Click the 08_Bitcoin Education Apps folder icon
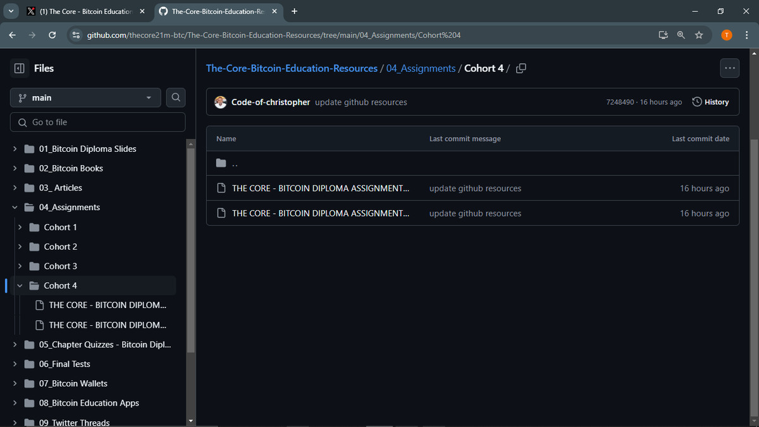 29,403
